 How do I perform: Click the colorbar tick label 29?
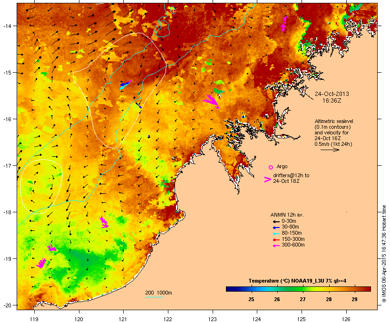coord(354,299)
